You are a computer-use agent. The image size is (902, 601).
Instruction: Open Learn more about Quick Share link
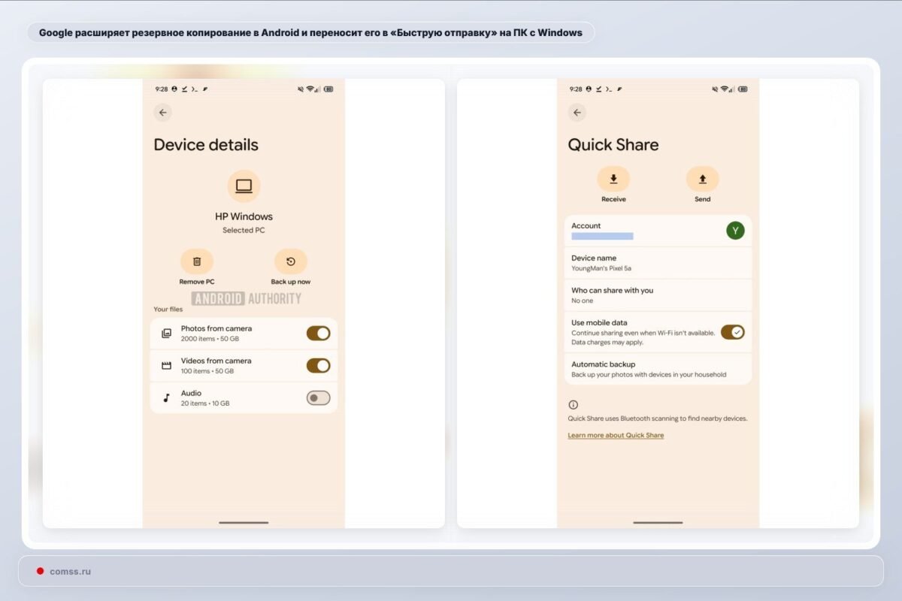point(616,436)
